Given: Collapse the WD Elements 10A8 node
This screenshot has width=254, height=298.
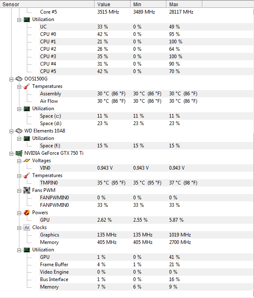Looking at the screenshot, I should (x=12, y=131).
